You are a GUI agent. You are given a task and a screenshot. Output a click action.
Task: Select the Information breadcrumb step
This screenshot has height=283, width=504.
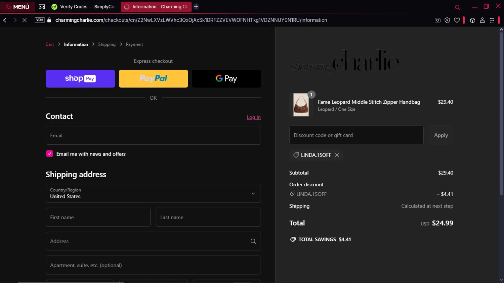tap(76, 44)
